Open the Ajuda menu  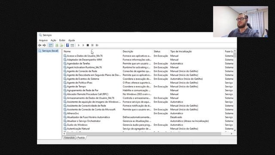(72, 40)
